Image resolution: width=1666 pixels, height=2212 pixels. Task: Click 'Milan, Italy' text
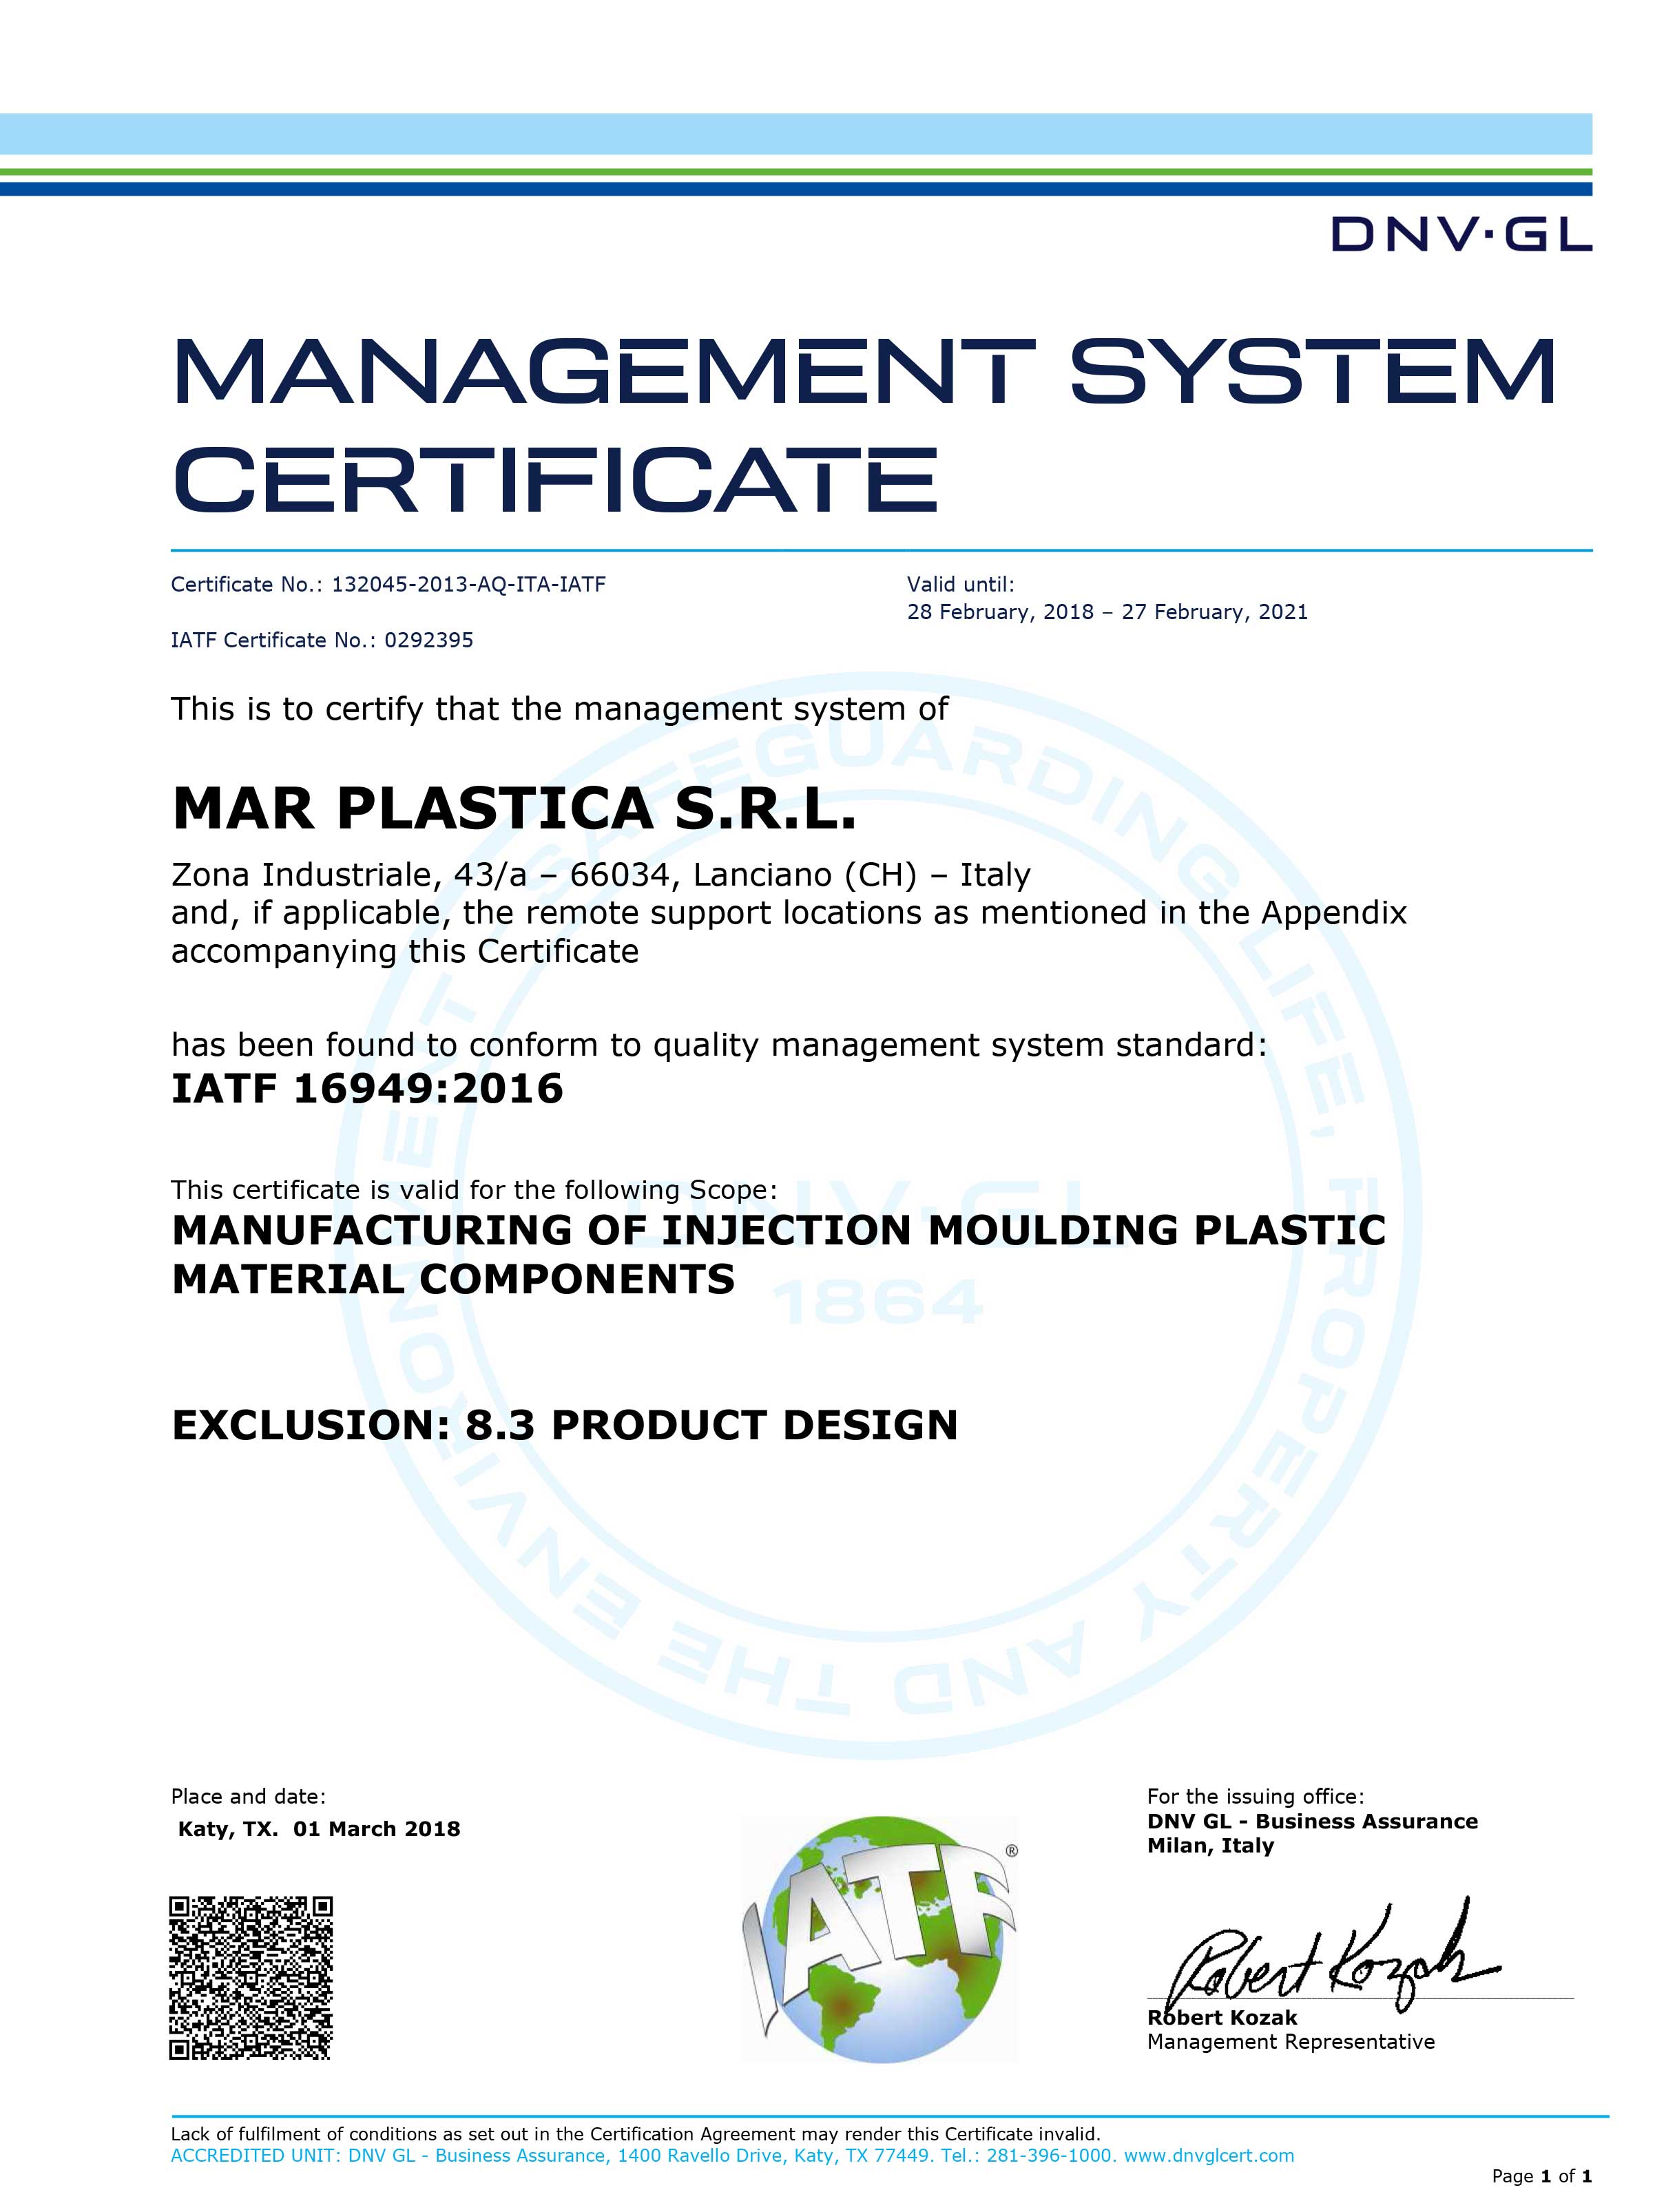pyautogui.click(x=1211, y=1846)
